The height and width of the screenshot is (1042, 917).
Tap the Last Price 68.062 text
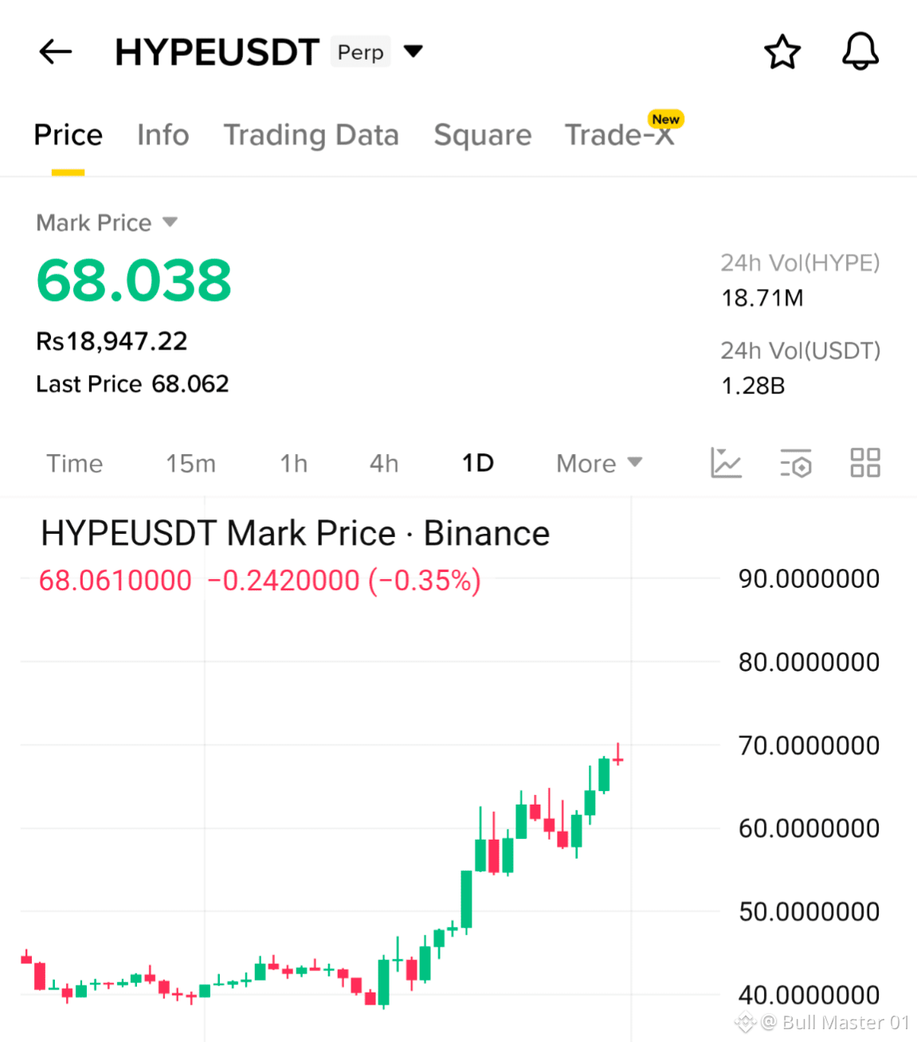tap(132, 384)
